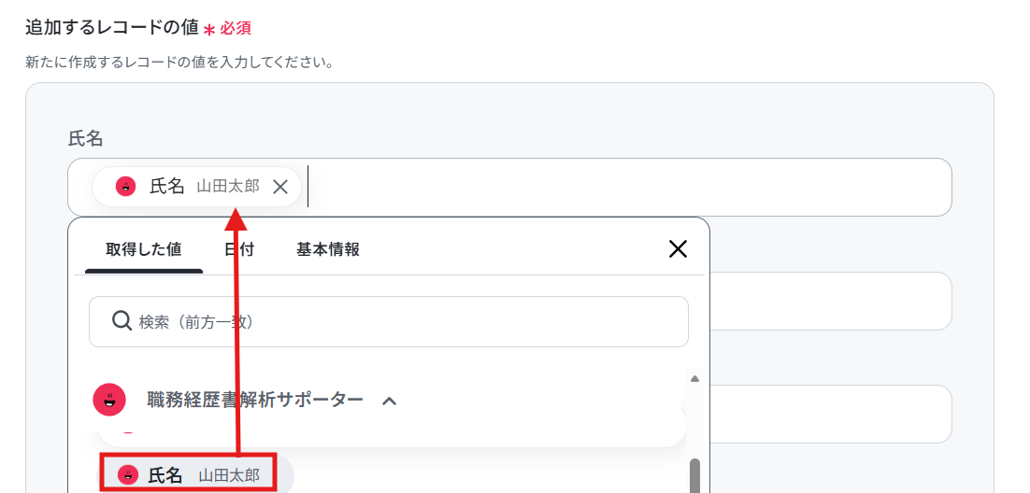Remove the 氏名 山田太郎 chip with its X
The height and width of the screenshot is (493, 1030).
click(x=280, y=187)
